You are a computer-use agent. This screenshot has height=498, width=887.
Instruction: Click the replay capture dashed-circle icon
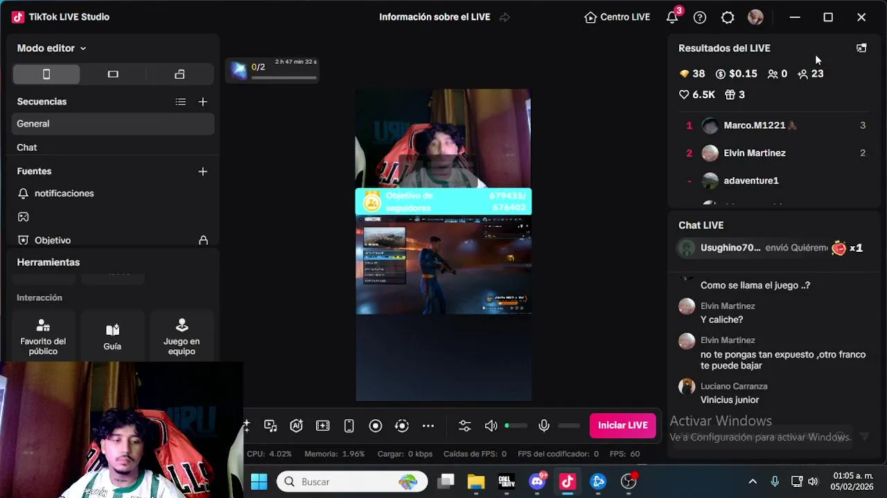tap(402, 426)
